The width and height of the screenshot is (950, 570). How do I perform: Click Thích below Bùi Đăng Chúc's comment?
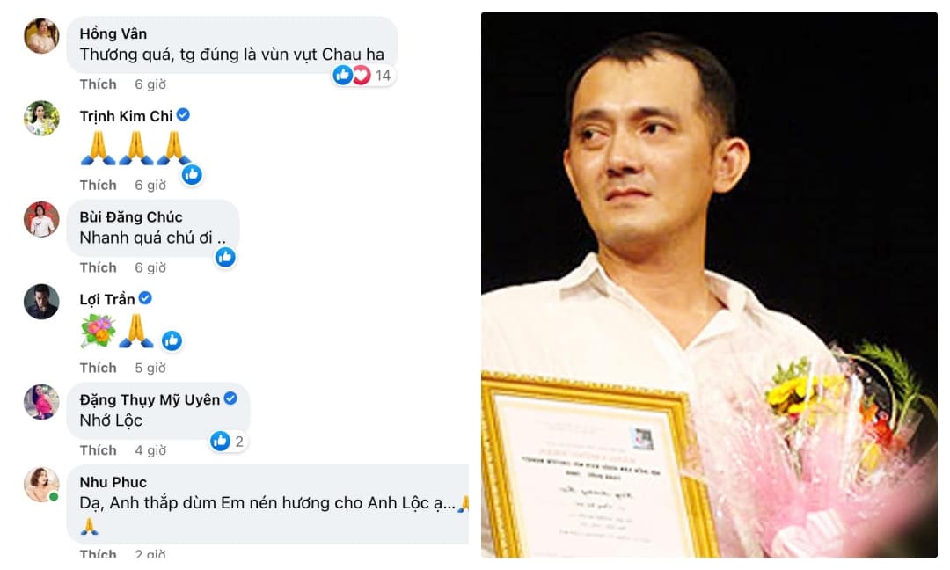tap(99, 267)
